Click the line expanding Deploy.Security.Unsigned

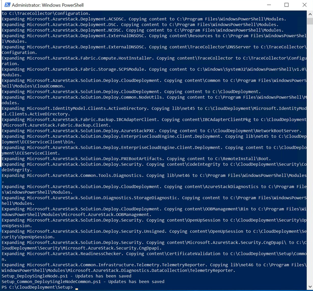[x=154, y=234]
